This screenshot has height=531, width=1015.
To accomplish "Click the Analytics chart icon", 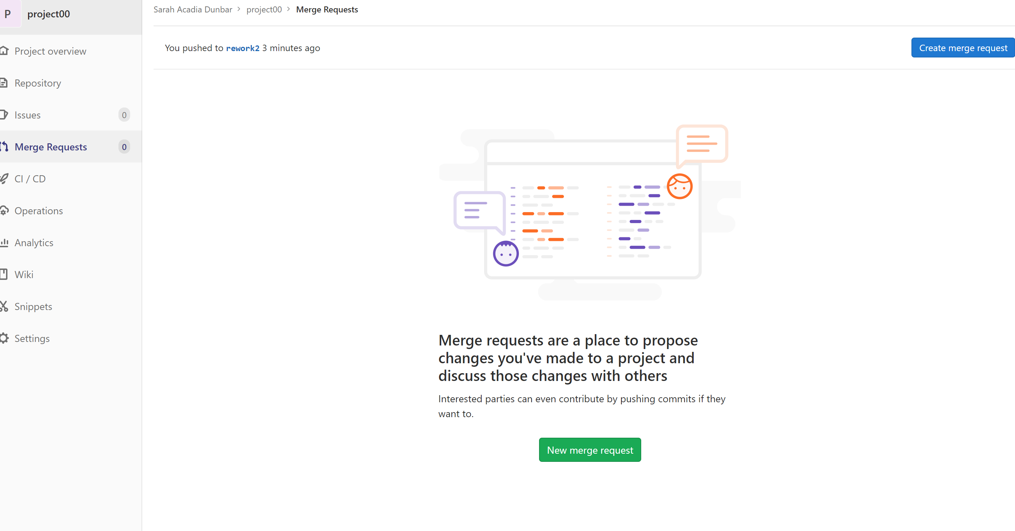I will (4, 242).
